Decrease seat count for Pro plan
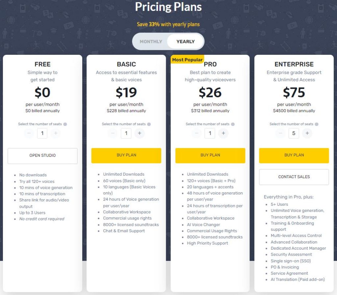This screenshot has width=337, height=295. (x=196, y=134)
